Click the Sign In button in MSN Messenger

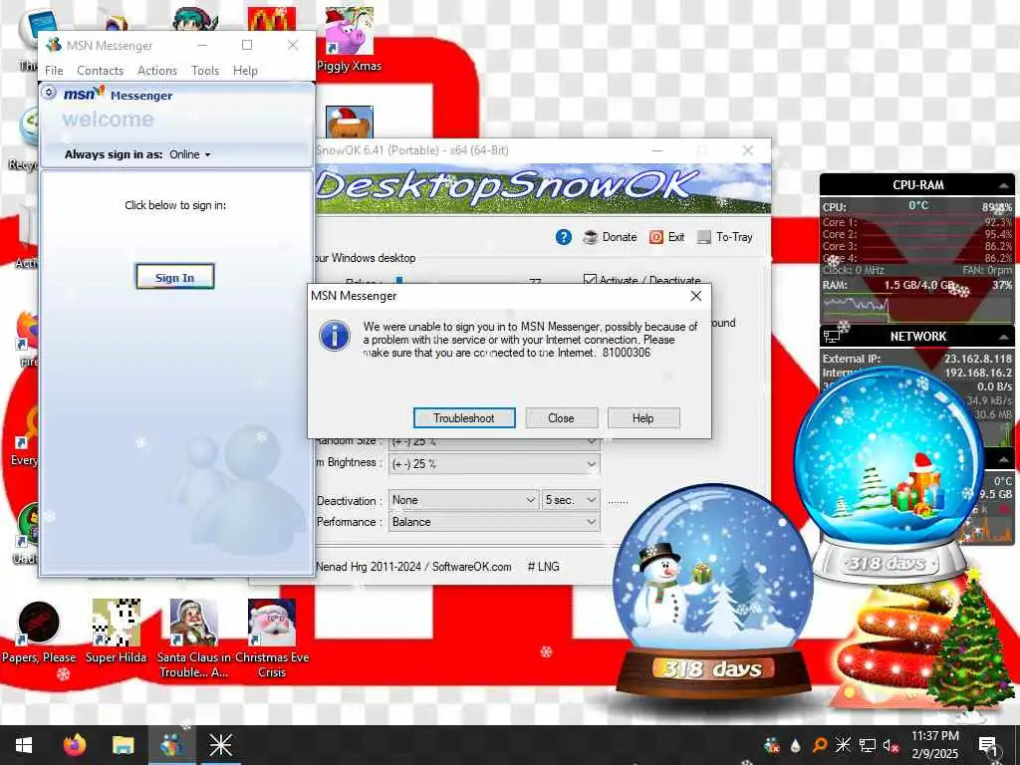(x=174, y=277)
